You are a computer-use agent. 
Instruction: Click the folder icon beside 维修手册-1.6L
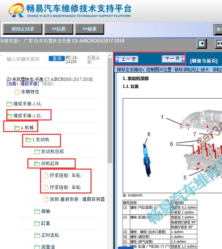9,104
